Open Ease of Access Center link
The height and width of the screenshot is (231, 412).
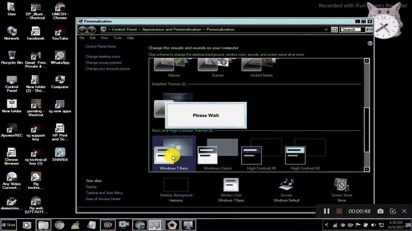coord(103,199)
